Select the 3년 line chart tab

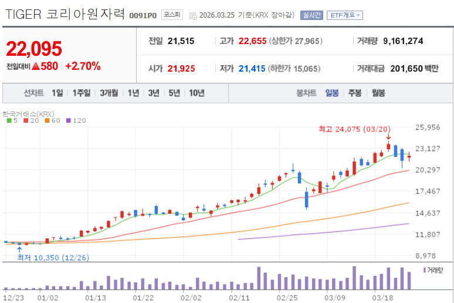[x=154, y=93]
